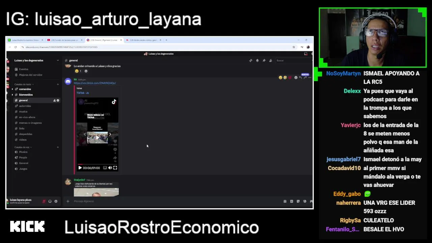Add channel to Canales de voz
Image resolution: width=432 pixels, height=243 pixels.
point(58,147)
